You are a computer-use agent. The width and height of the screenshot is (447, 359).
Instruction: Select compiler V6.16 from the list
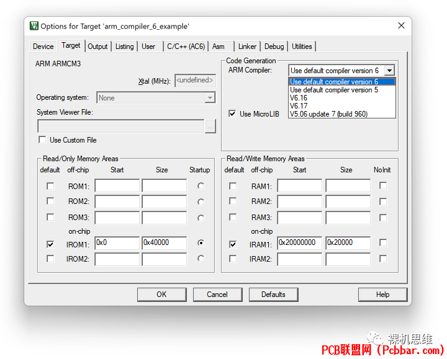click(x=342, y=98)
